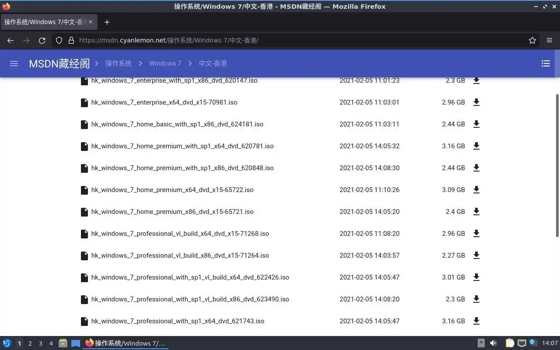
Task: Switch to workspace 2
Action: tap(30, 343)
